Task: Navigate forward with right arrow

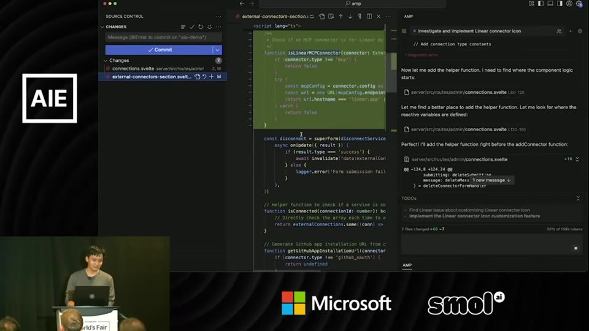Action: (x=252, y=4)
